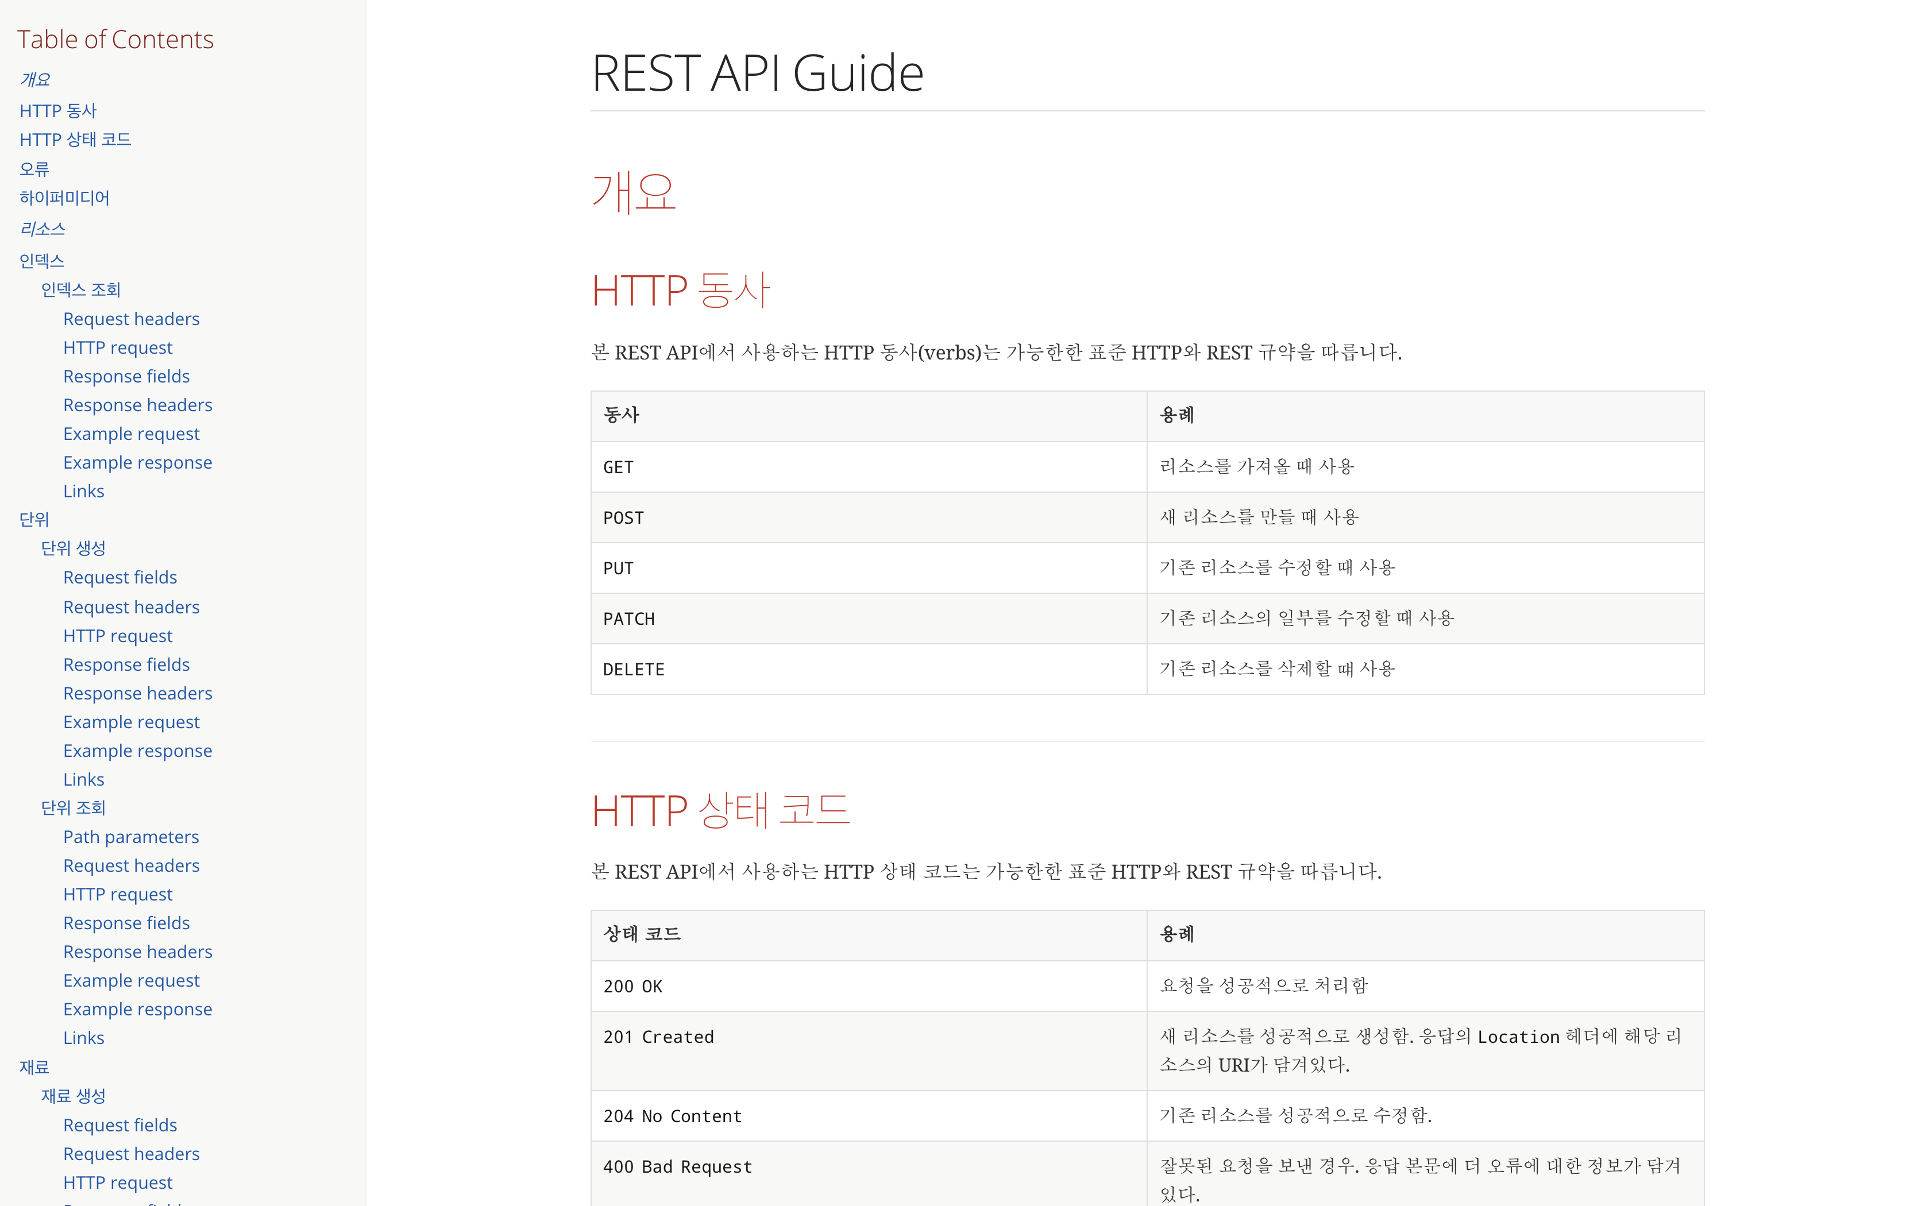Screen dimensions: 1929x1206
Task: Jump to 오류 section from sidebar
Action: point(34,169)
